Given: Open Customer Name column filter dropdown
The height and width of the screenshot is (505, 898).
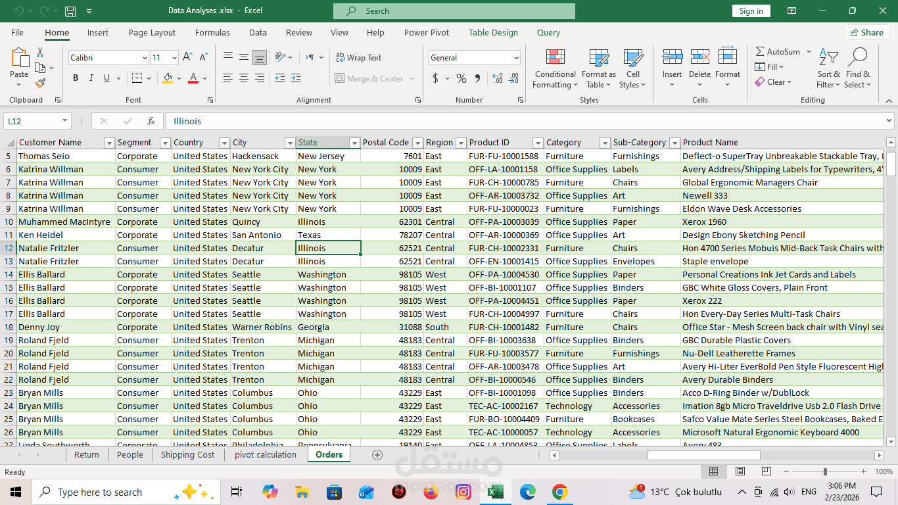Looking at the screenshot, I should point(109,143).
